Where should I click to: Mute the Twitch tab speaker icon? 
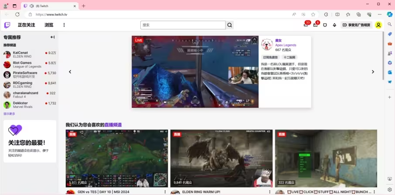coord(31,6)
